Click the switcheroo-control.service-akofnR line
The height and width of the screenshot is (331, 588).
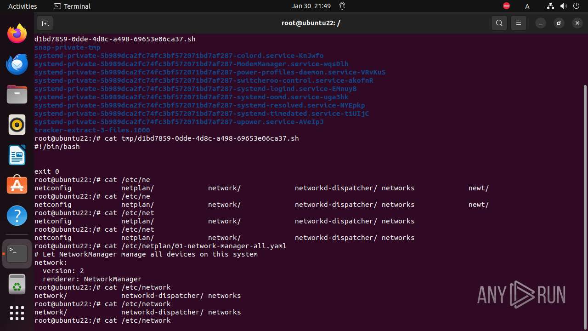tap(204, 80)
